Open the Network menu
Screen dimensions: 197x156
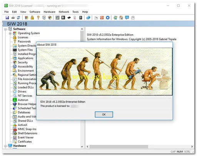coord(64,12)
